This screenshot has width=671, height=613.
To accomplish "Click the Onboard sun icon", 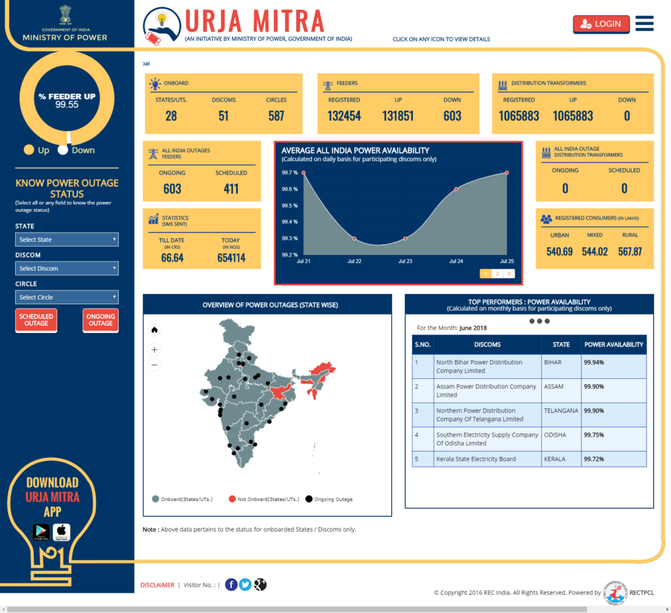I will click(154, 83).
